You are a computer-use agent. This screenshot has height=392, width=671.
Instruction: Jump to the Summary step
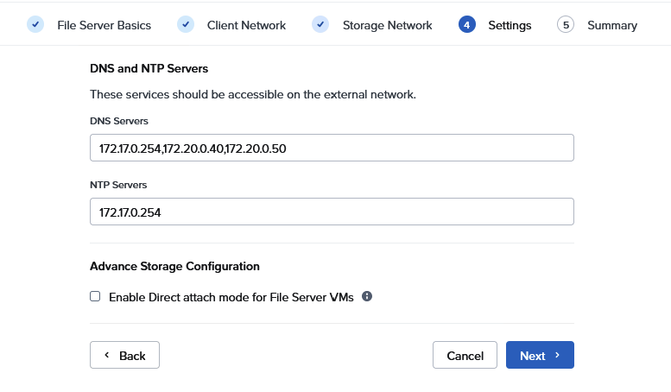(611, 25)
